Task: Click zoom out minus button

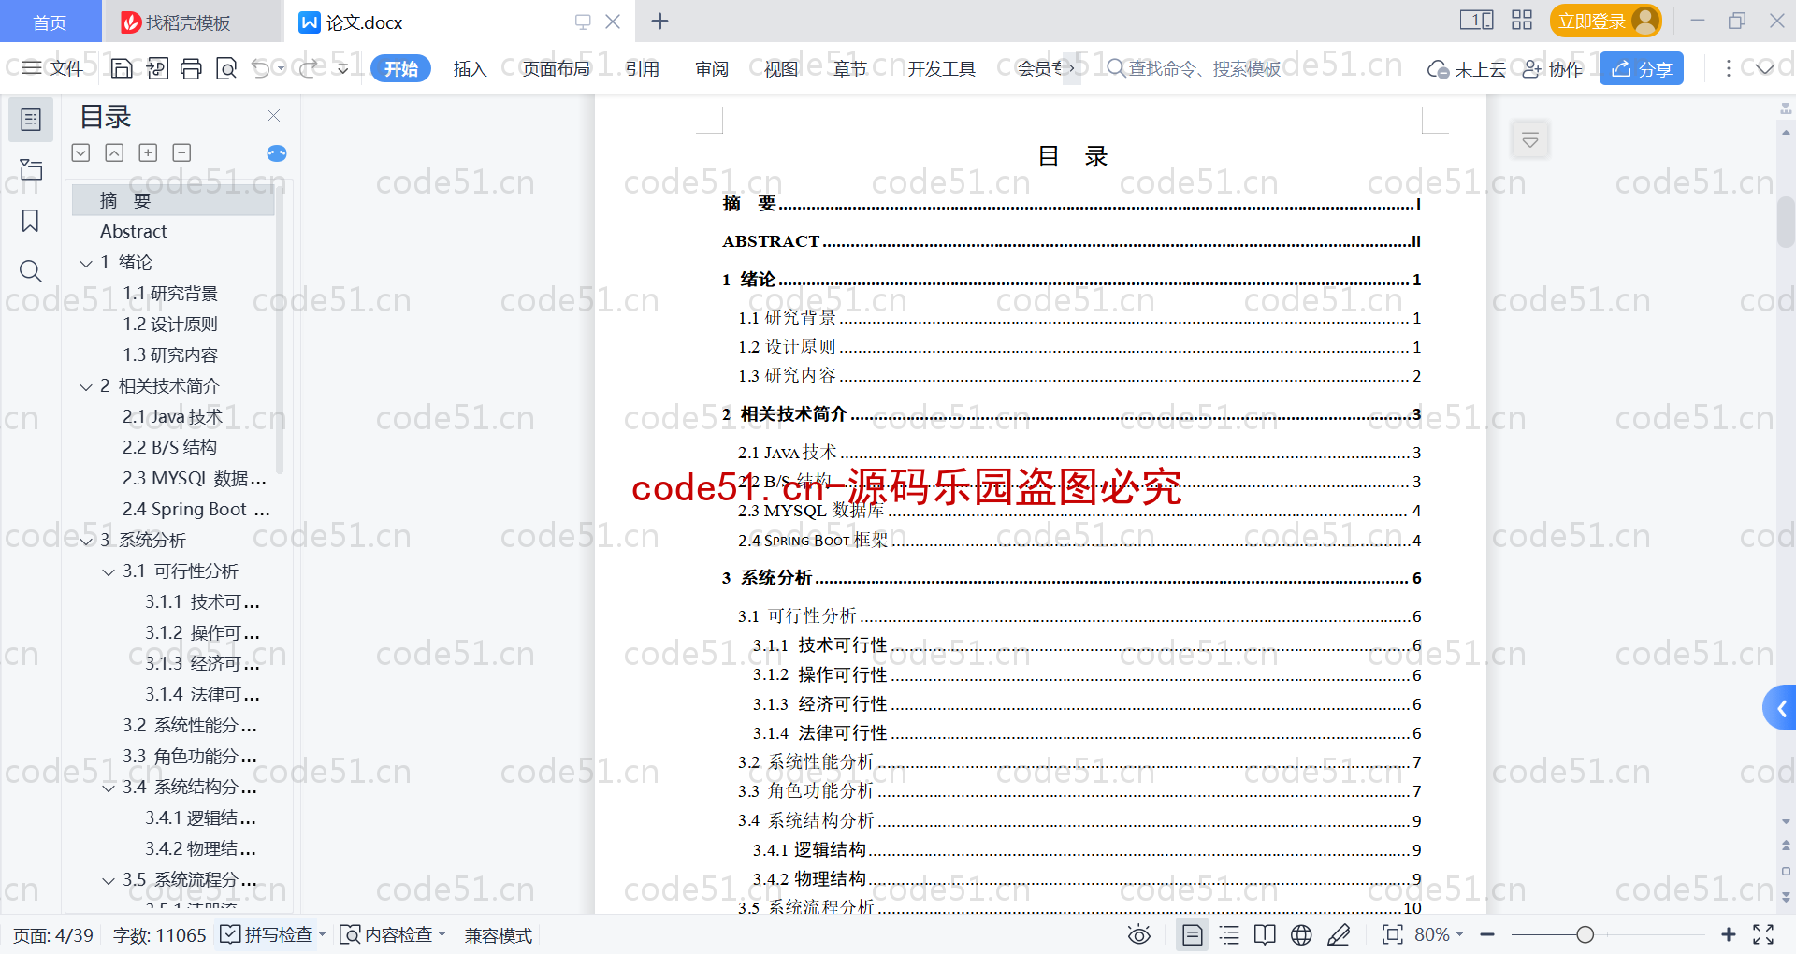Action: (1487, 934)
